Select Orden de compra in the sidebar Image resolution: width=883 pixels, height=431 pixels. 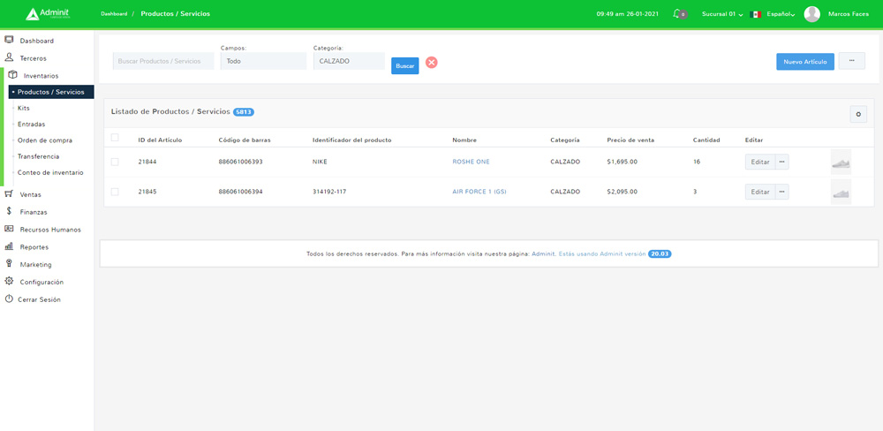click(45, 140)
